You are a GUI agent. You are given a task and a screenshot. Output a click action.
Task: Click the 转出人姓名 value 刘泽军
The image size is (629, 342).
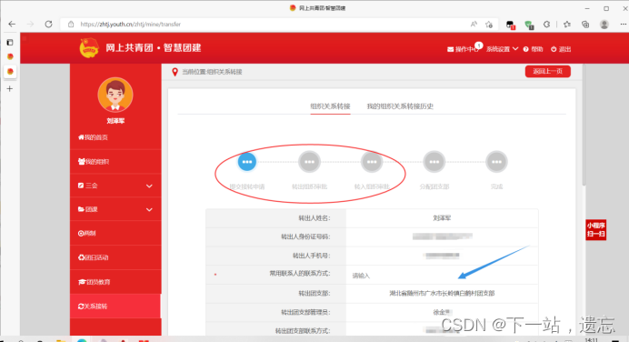pos(442,218)
